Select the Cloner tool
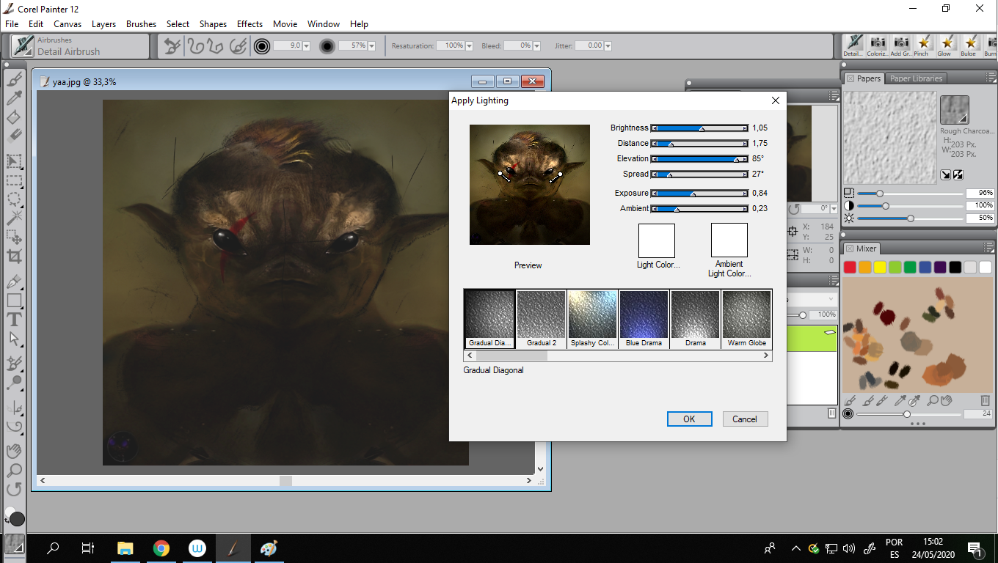Viewport: 998px width, 563px height. point(14,364)
